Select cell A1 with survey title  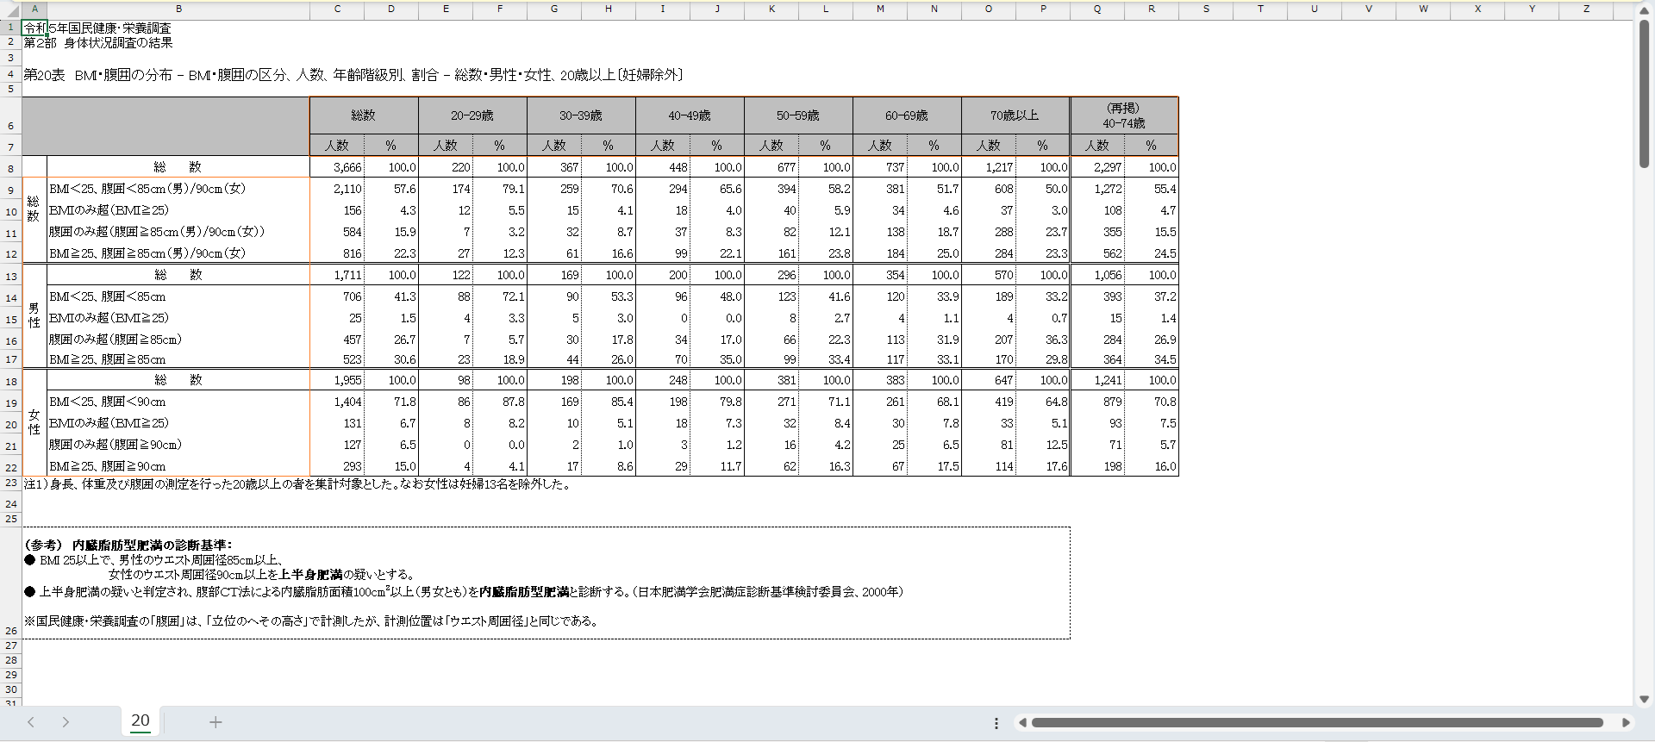pyautogui.click(x=34, y=28)
